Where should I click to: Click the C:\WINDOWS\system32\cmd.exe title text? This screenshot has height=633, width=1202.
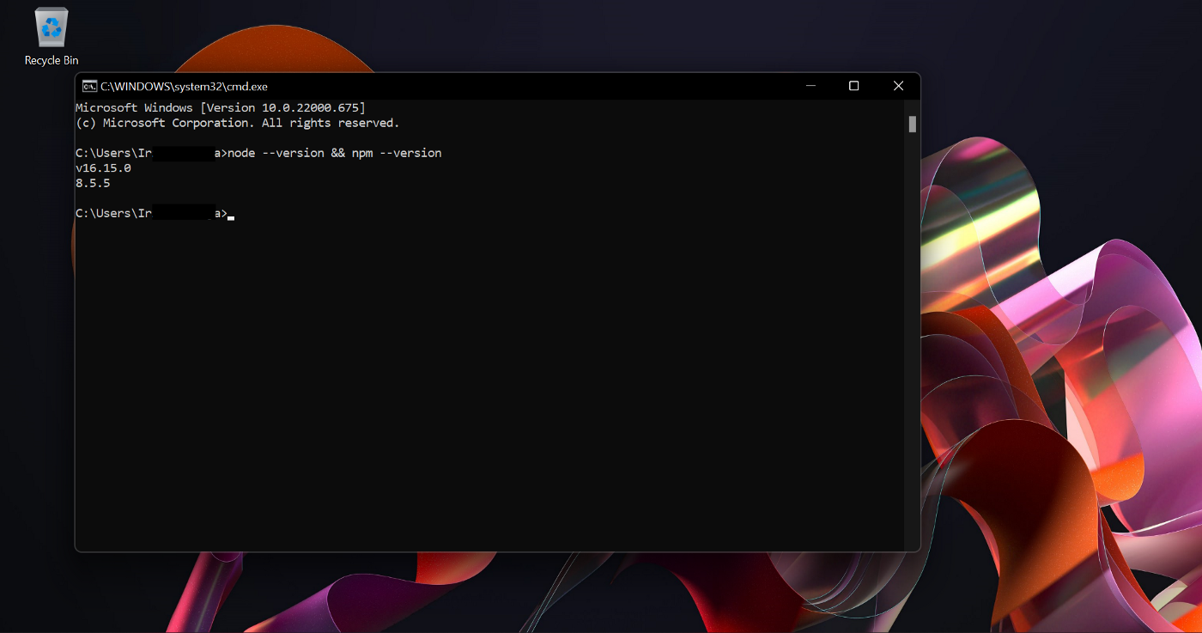[184, 87]
